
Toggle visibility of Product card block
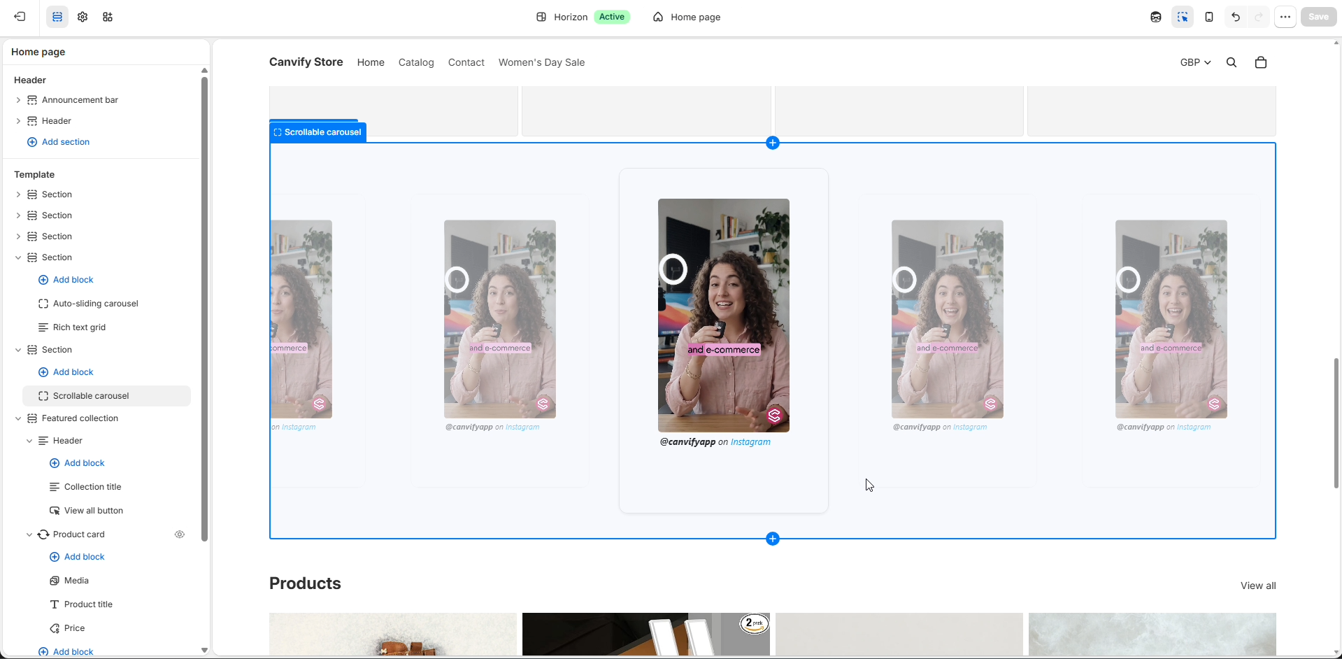click(x=180, y=534)
